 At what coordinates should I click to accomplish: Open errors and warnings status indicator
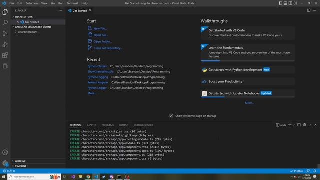[x=9, y=171]
